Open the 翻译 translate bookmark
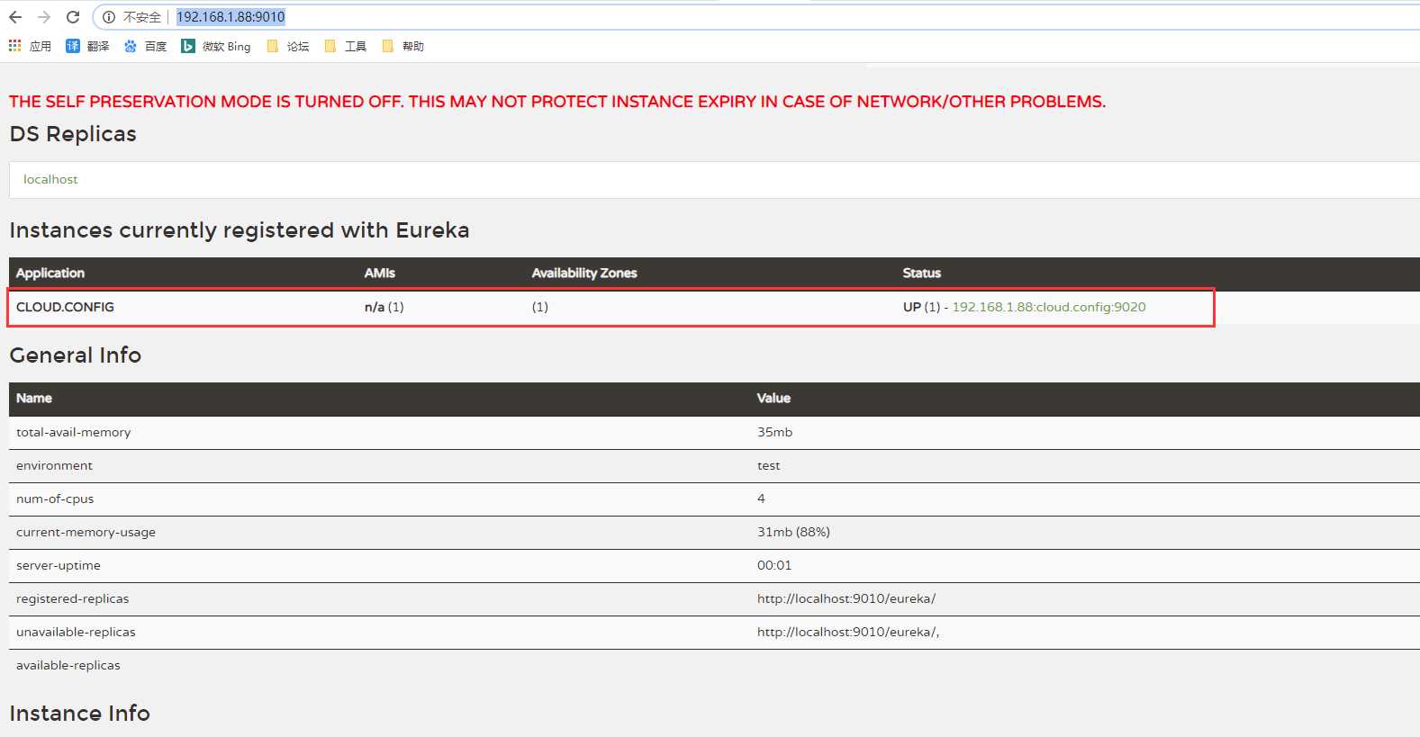1420x737 pixels. click(x=87, y=46)
